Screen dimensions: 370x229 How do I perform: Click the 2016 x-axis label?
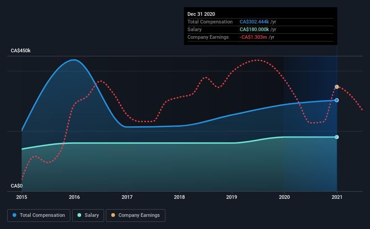[74, 197]
